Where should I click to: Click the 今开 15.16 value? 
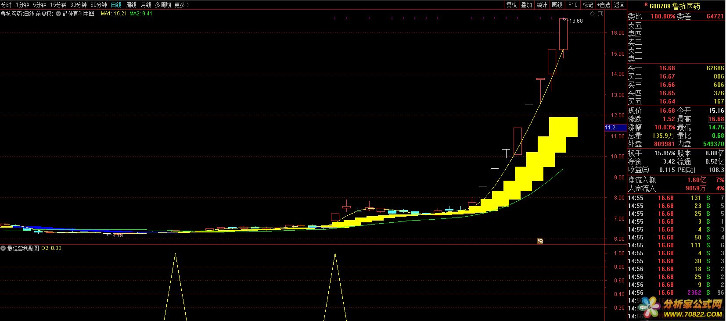point(716,111)
